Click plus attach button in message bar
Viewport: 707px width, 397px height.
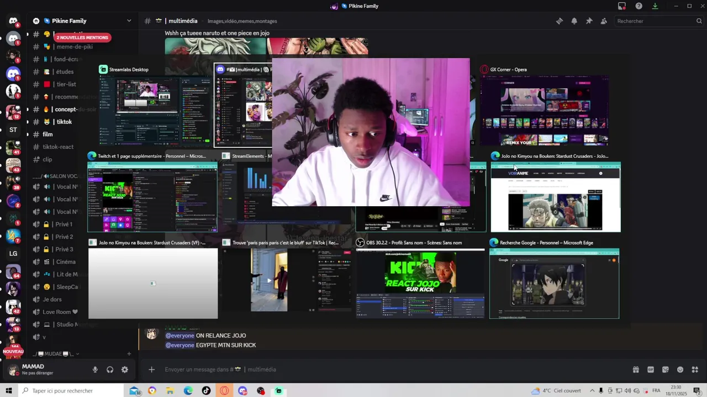click(x=151, y=369)
